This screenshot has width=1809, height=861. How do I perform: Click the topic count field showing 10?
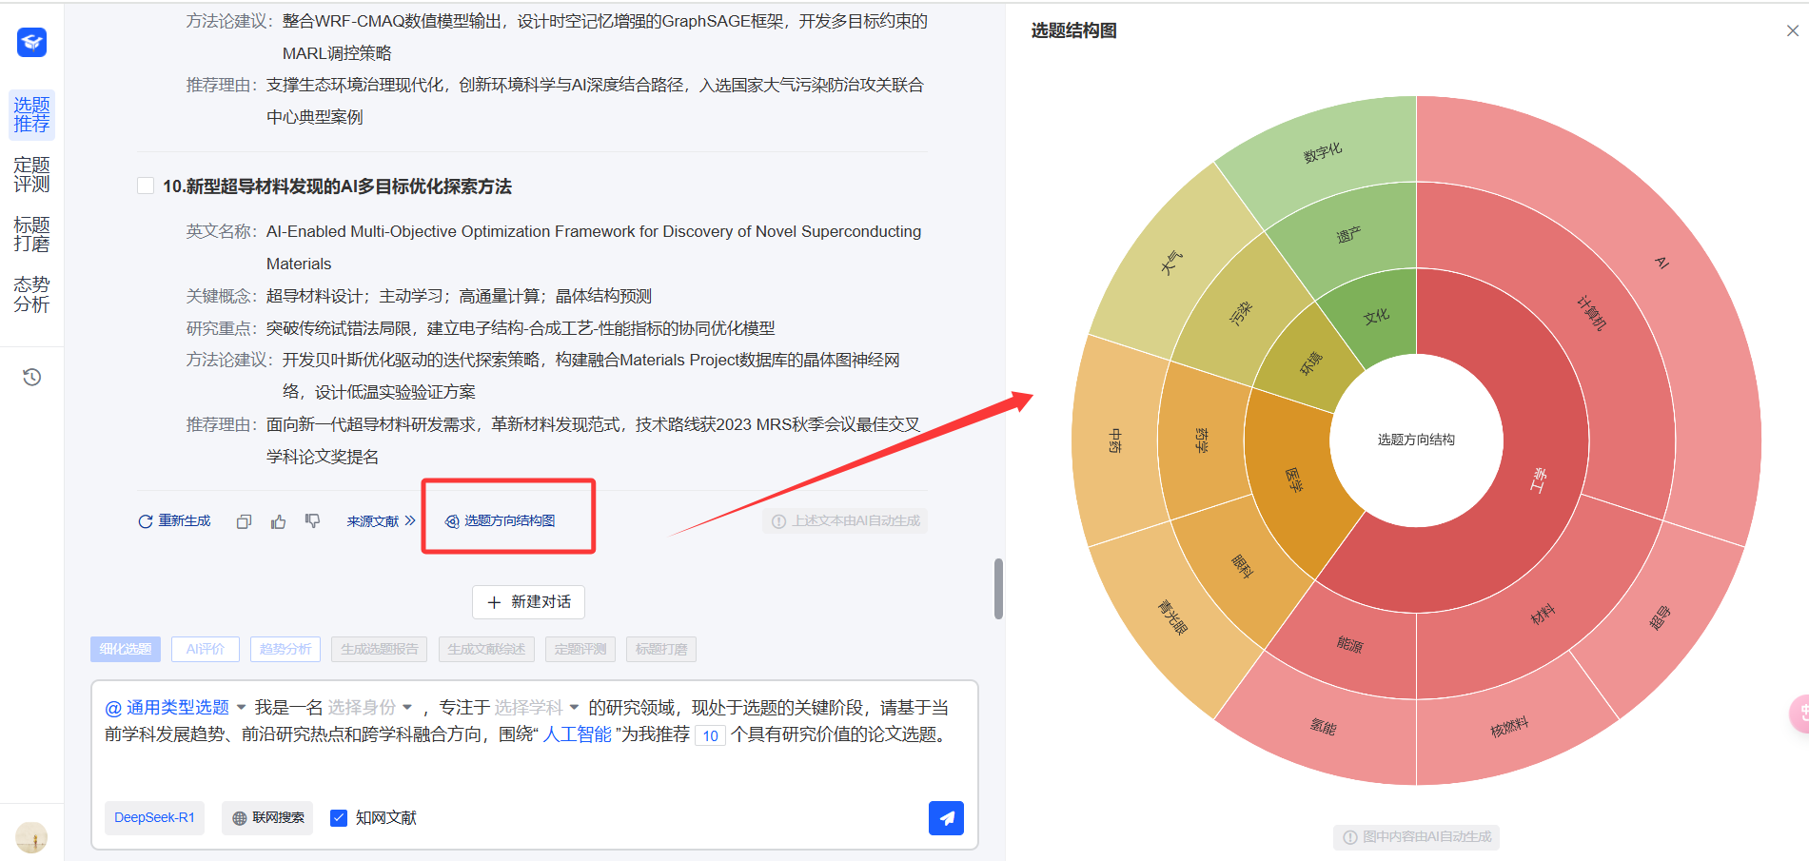710,735
